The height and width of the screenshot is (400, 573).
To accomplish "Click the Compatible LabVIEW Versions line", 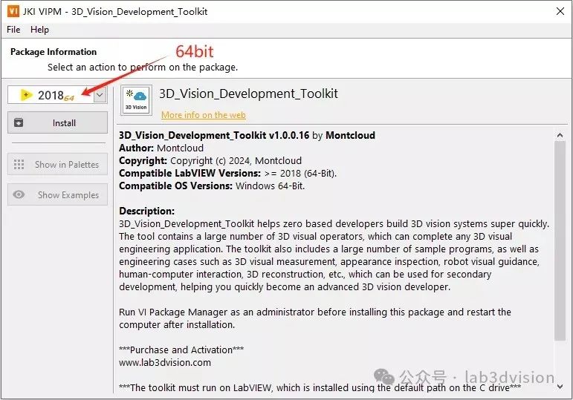I will pos(227,173).
